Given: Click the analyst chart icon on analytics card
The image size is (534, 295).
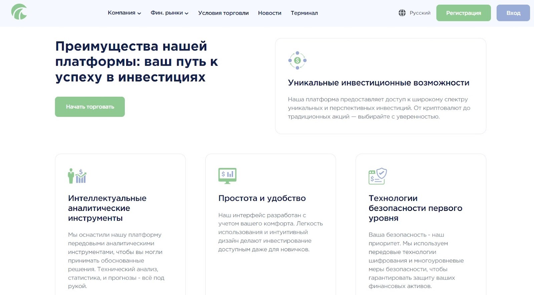Looking at the screenshot, I should (x=77, y=176).
